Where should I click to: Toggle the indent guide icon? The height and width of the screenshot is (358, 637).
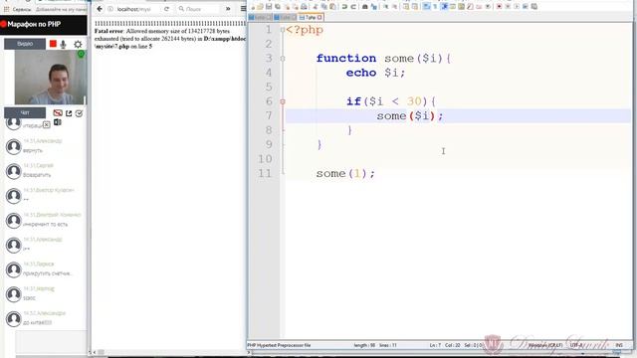[444, 7]
